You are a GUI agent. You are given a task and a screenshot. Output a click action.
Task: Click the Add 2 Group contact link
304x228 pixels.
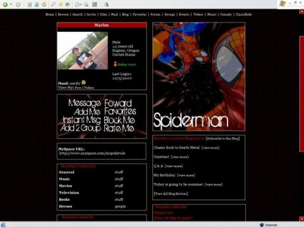pos(81,128)
